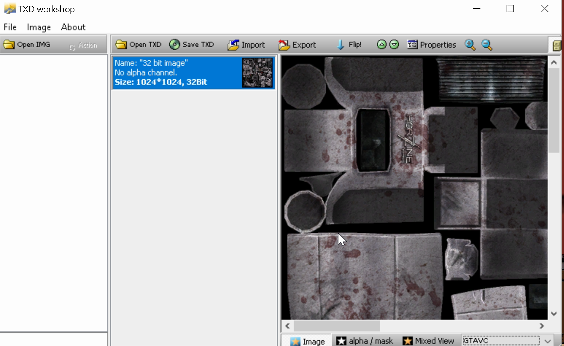Open the GTAVC game version dropdown

[547, 341]
